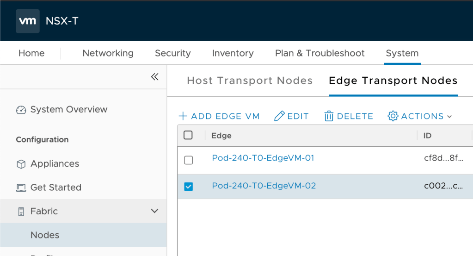Click the Get Started laptop icon
This screenshot has height=256, width=473.
point(21,188)
